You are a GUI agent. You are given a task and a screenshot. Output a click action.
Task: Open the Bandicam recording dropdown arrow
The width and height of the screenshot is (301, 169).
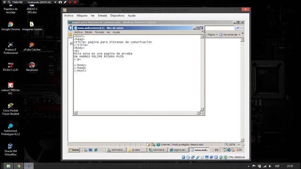(x=55, y=2)
